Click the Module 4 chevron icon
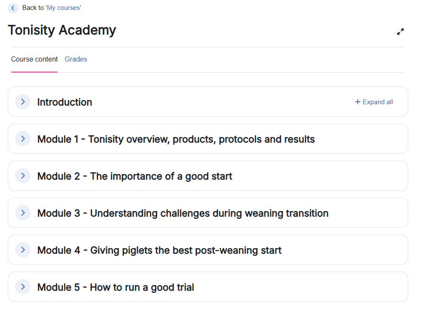The height and width of the screenshot is (313, 431). pyautogui.click(x=23, y=250)
